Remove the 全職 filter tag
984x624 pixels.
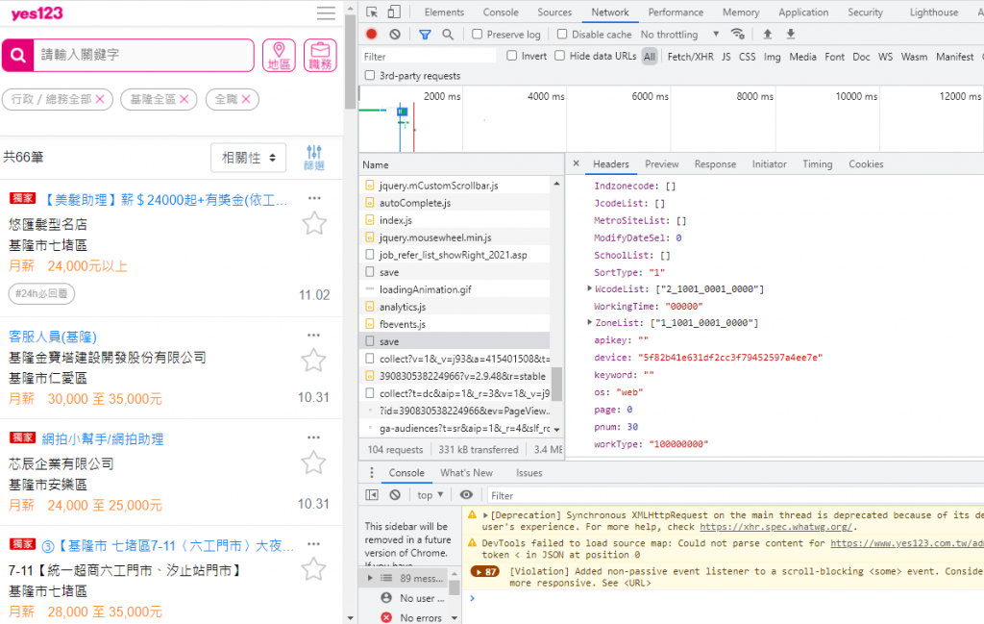(246, 99)
